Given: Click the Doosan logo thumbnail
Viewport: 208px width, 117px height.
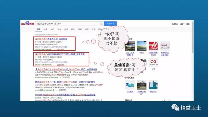Looking at the screenshot, I should tap(130, 85).
